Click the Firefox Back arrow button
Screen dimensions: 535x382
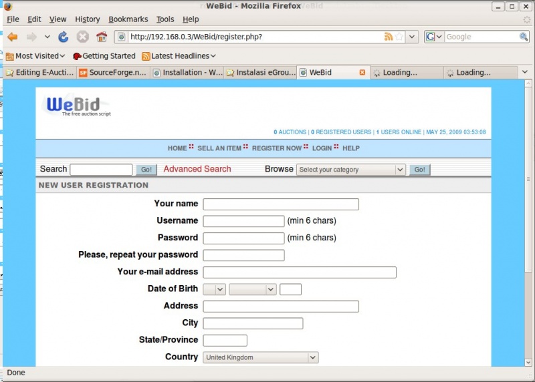13,37
